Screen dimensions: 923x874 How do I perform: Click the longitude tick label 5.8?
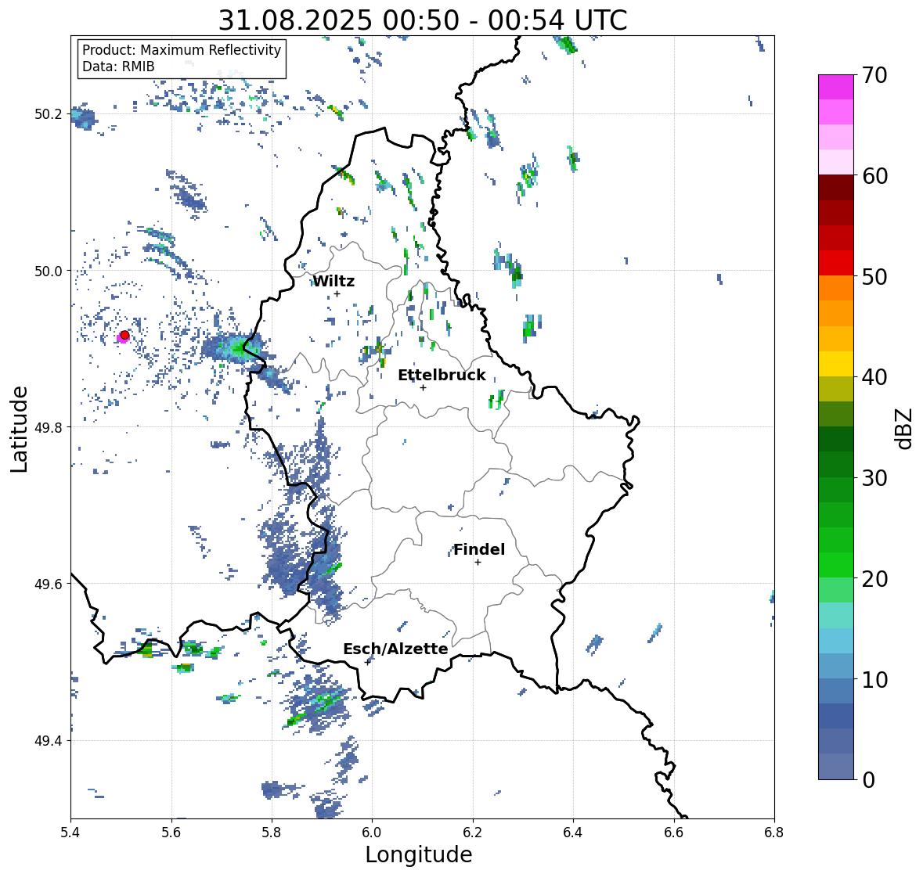pos(272,832)
